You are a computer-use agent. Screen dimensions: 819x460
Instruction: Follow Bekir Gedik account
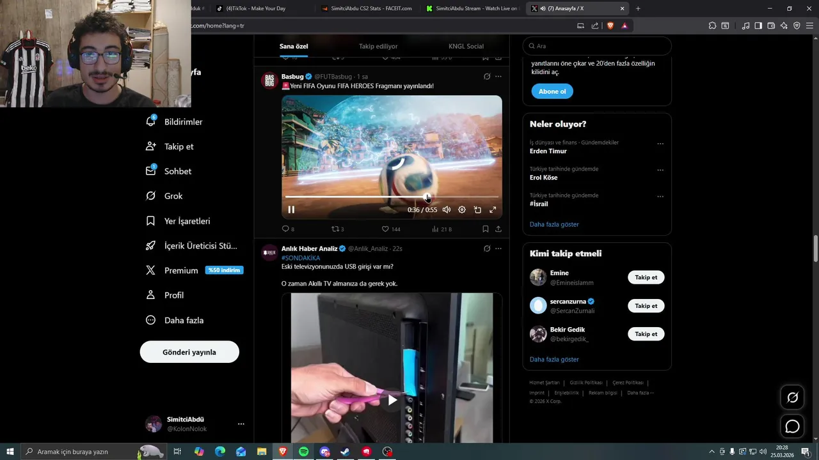pos(646,333)
